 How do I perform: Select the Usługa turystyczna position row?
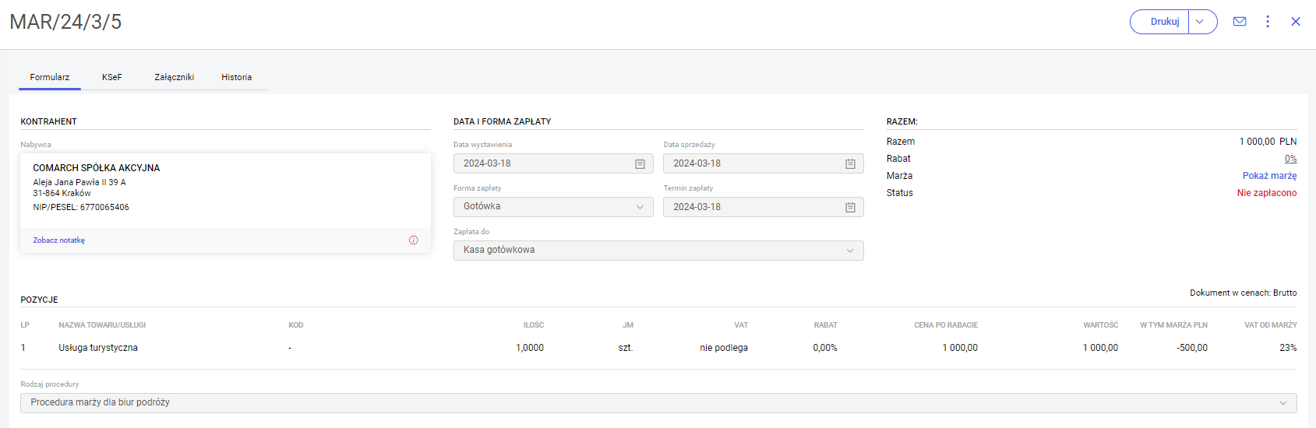pyautogui.click(x=98, y=348)
